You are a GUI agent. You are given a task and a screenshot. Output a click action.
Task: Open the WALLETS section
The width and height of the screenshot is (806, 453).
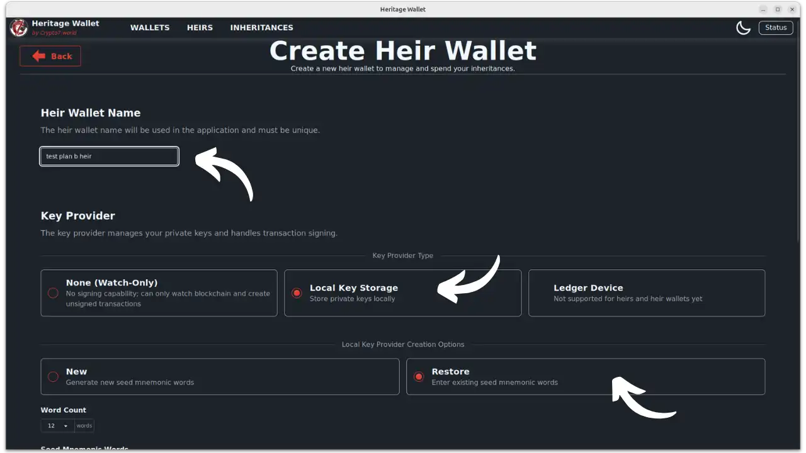click(x=150, y=27)
